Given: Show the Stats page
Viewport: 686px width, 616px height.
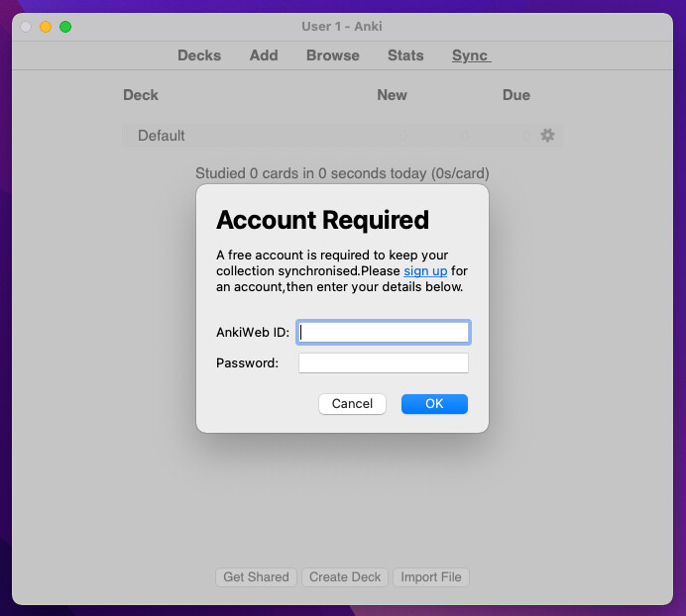Looking at the screenshot, I should click(405, 55).
